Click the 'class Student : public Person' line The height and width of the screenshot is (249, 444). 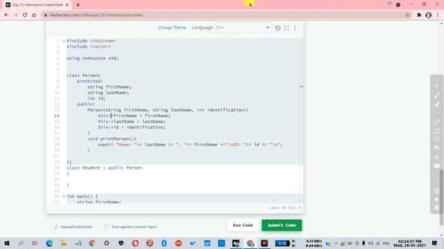point(105,167)
